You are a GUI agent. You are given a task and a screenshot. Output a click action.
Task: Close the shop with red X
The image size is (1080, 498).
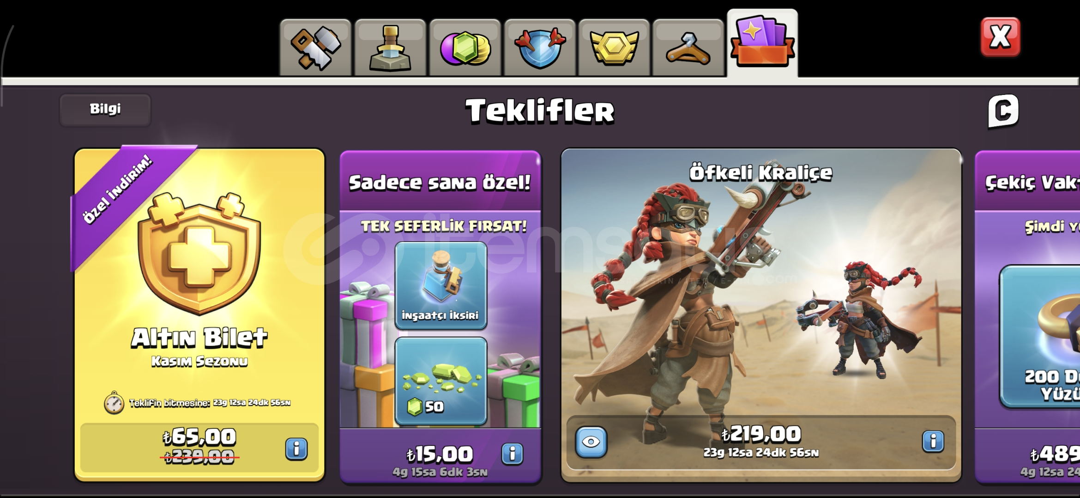coord(1000,37)
